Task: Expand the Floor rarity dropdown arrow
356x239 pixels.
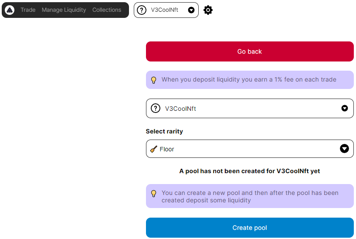Action: (x=345, y=149)
